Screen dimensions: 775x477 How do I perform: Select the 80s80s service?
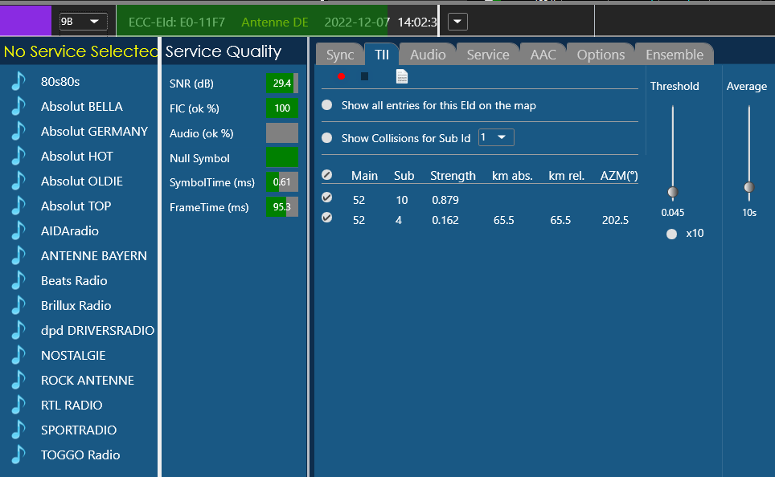pos(60,81)
